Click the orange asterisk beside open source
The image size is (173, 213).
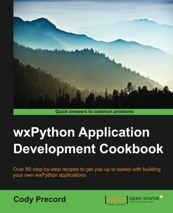pyautogui.click(x=161, y=197)
